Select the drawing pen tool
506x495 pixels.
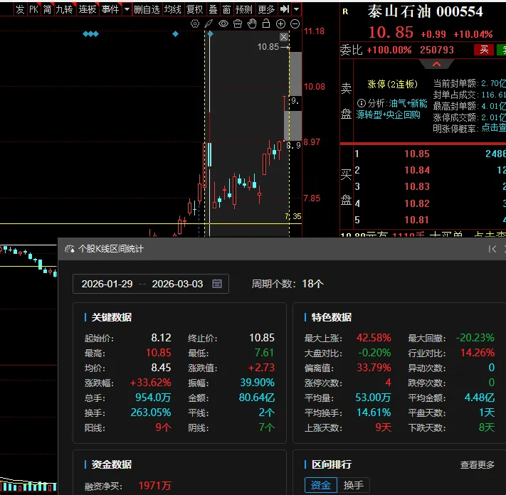tap(209, 23)
